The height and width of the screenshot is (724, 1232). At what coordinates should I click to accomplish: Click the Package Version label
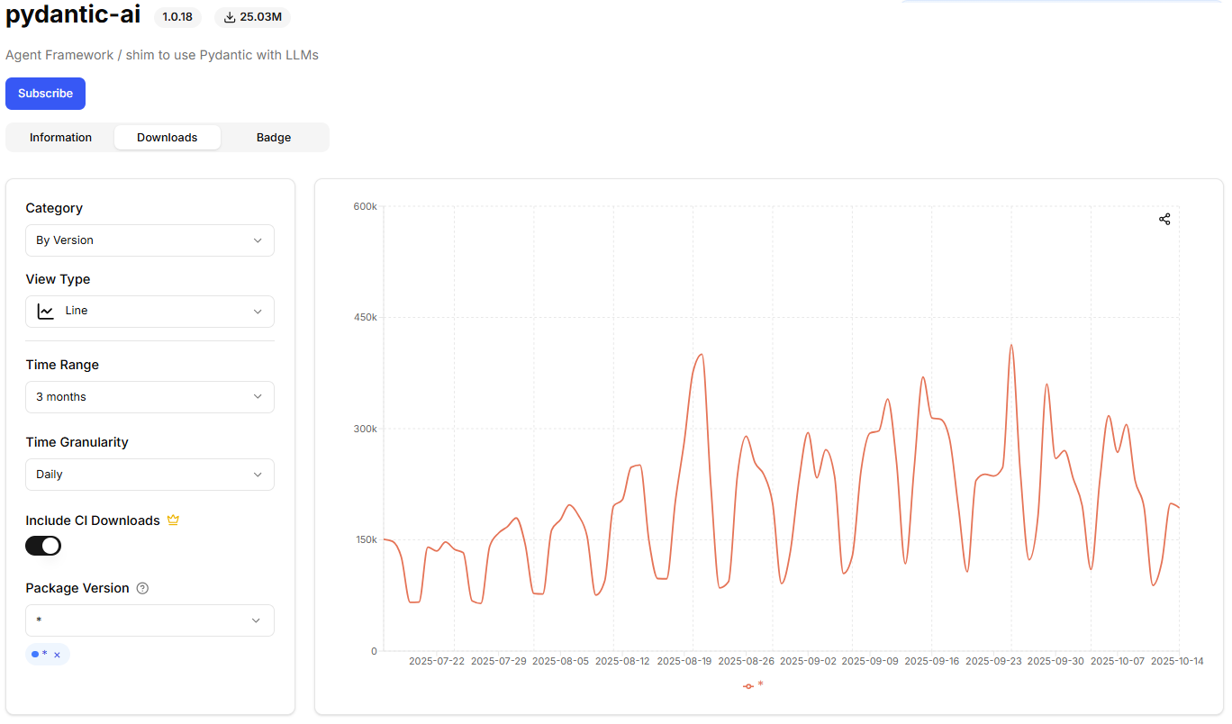point(77,588)
